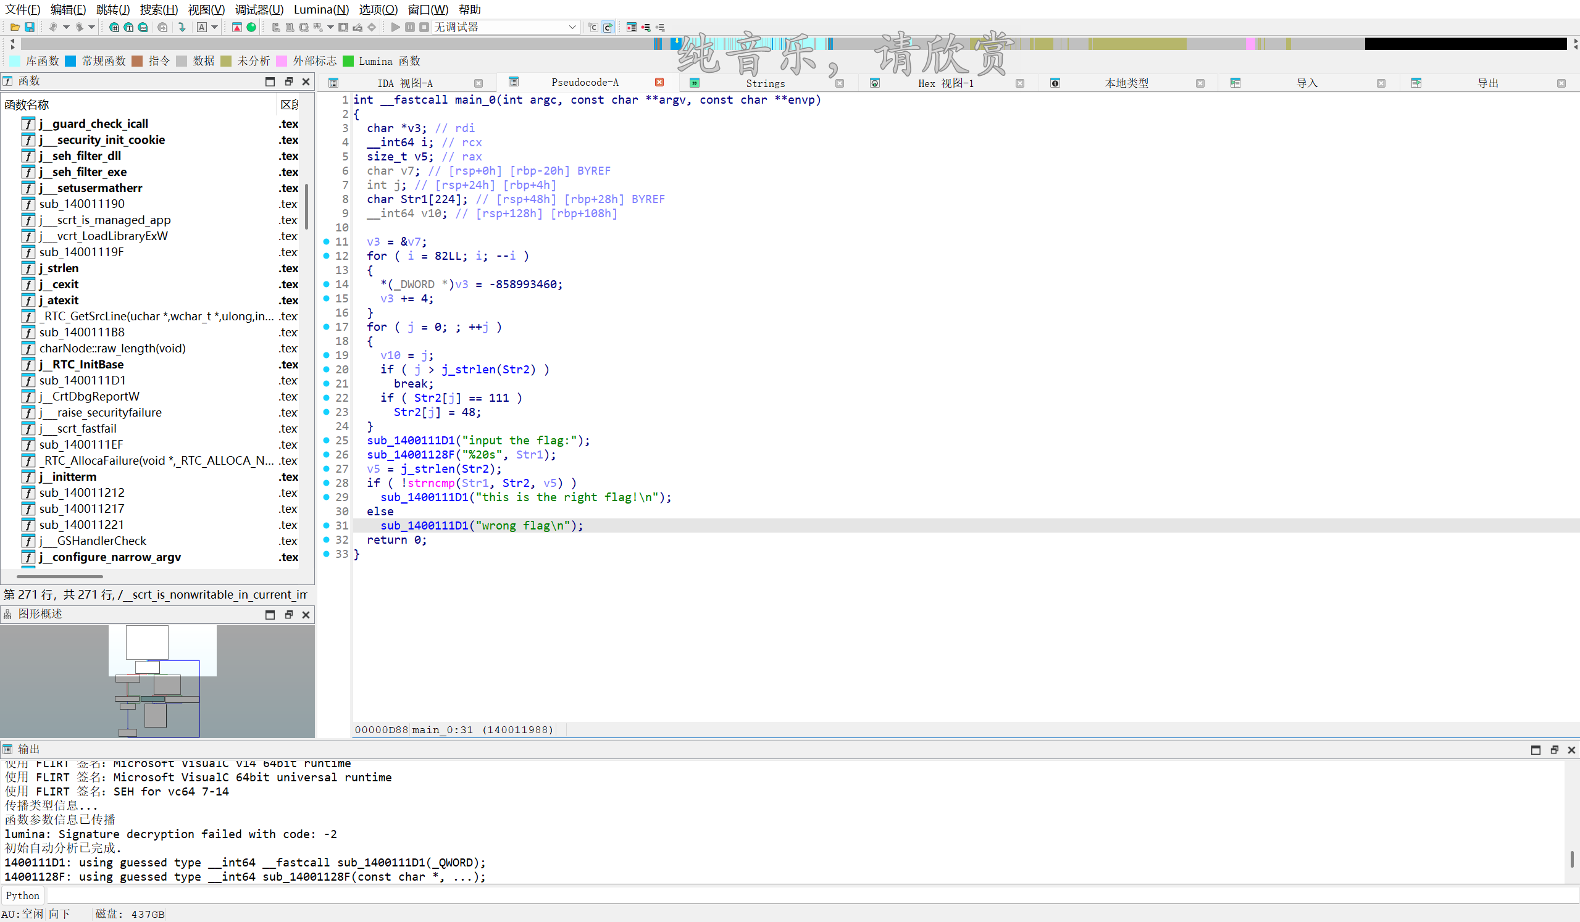Click the text view 'T' icon
The width and height of the screenshot is (1580, 922).
(x=128, y=27)
